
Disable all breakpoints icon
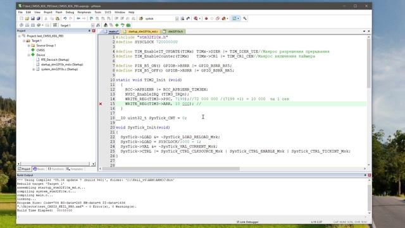click(x=218, y=18)
